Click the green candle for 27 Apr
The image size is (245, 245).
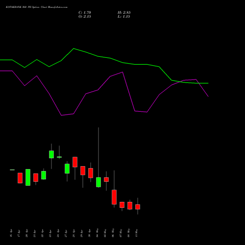click(67, 169)
